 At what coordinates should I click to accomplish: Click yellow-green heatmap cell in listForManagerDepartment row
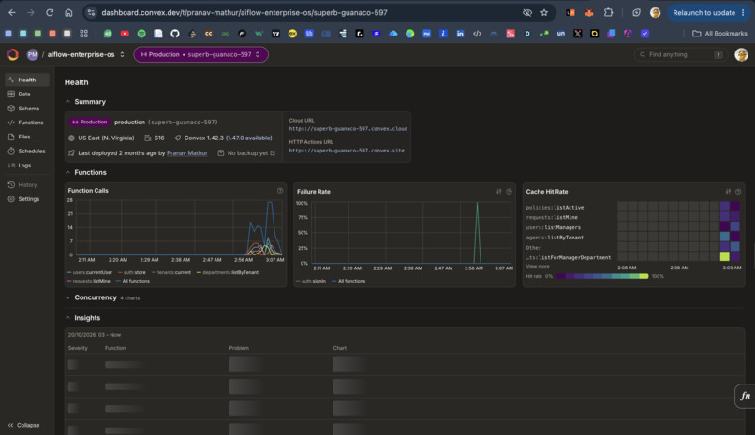point(725,256)
